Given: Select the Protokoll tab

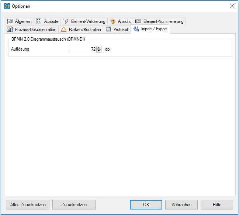Looking at the screenshot, I should 117,29.
